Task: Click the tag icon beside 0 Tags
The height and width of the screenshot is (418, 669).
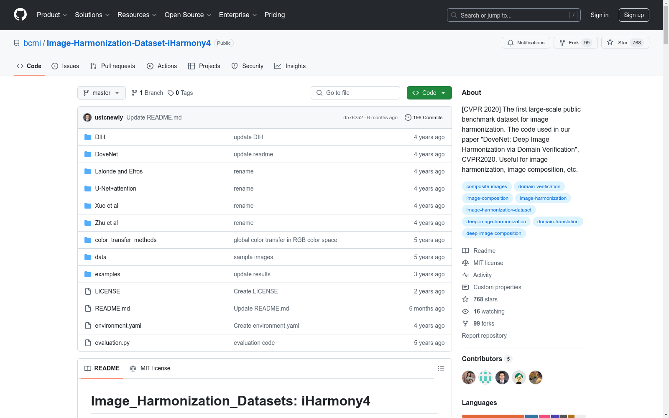Action: (171, 93)
